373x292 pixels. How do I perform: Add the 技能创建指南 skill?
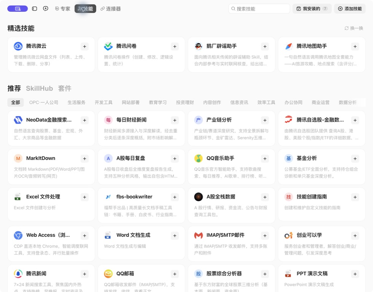tap(355, 197)
